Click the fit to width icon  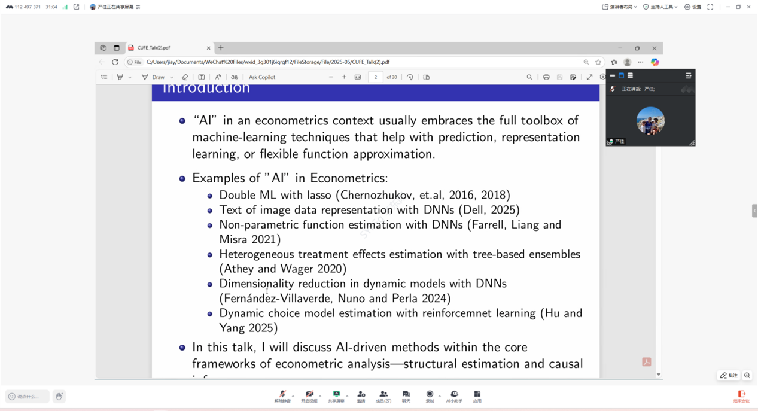(x=358, y=77)
